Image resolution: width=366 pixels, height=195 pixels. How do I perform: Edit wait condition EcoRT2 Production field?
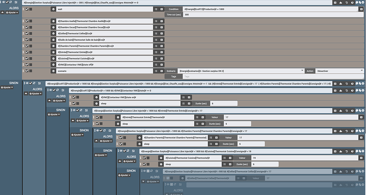(x=271, y=9)
